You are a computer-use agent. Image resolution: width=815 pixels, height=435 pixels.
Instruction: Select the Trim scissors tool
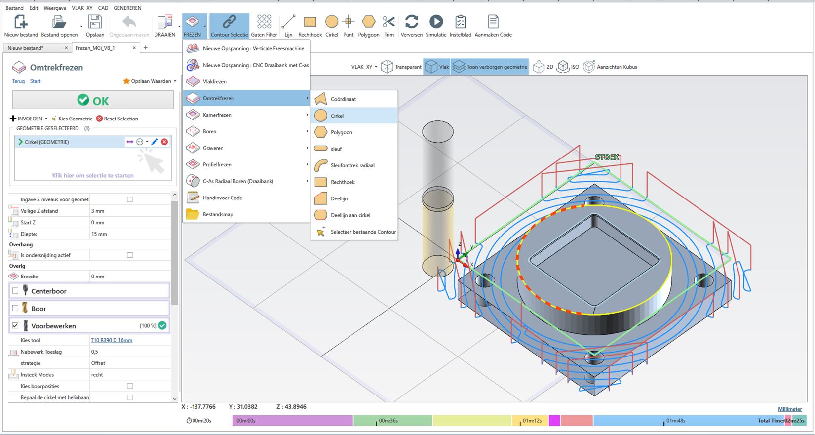389,22
